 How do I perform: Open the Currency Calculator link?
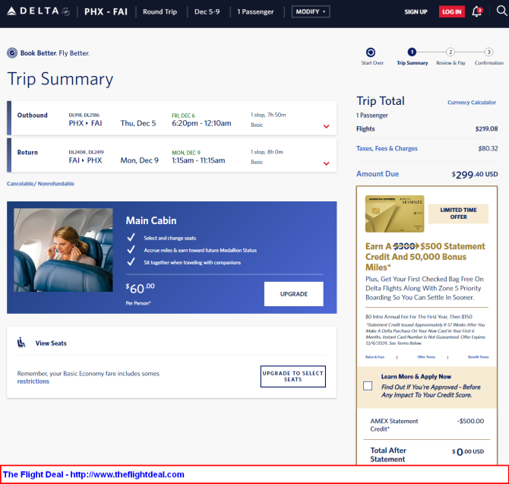(x=472, y=103)
